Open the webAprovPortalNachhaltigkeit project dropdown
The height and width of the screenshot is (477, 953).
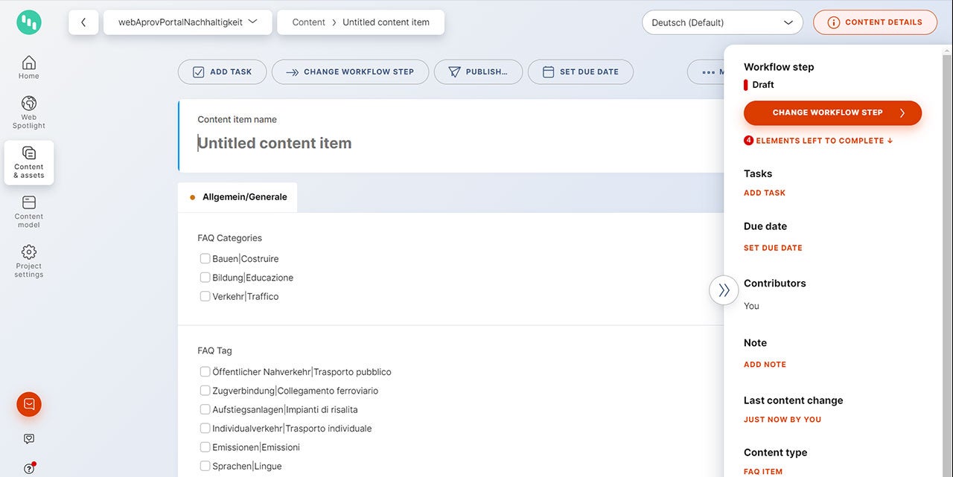[188, 22]
